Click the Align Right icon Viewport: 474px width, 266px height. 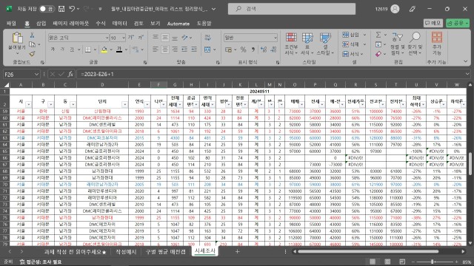pyautogui.click(x=175, y=50)
